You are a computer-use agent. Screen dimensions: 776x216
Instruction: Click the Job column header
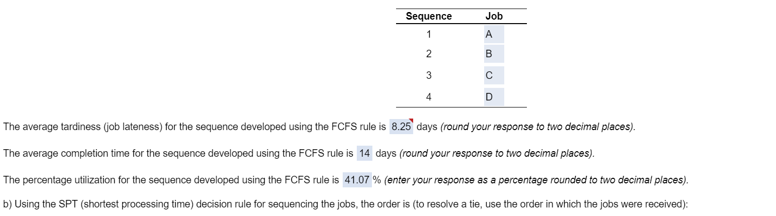494,16
